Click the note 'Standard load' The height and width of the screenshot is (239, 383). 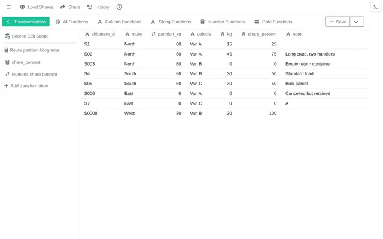[x=299, y=73]
